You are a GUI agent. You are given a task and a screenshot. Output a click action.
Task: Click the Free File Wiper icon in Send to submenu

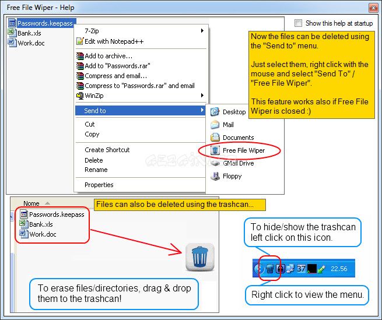(215, 150)
